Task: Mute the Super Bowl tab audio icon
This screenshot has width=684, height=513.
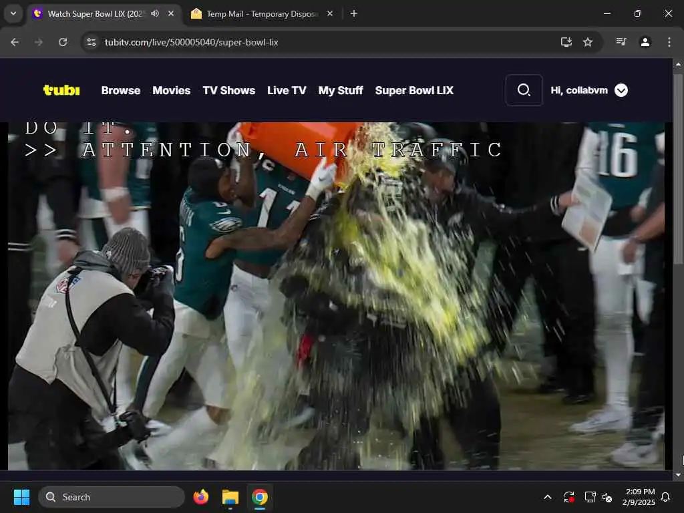Action: [155, 13]
